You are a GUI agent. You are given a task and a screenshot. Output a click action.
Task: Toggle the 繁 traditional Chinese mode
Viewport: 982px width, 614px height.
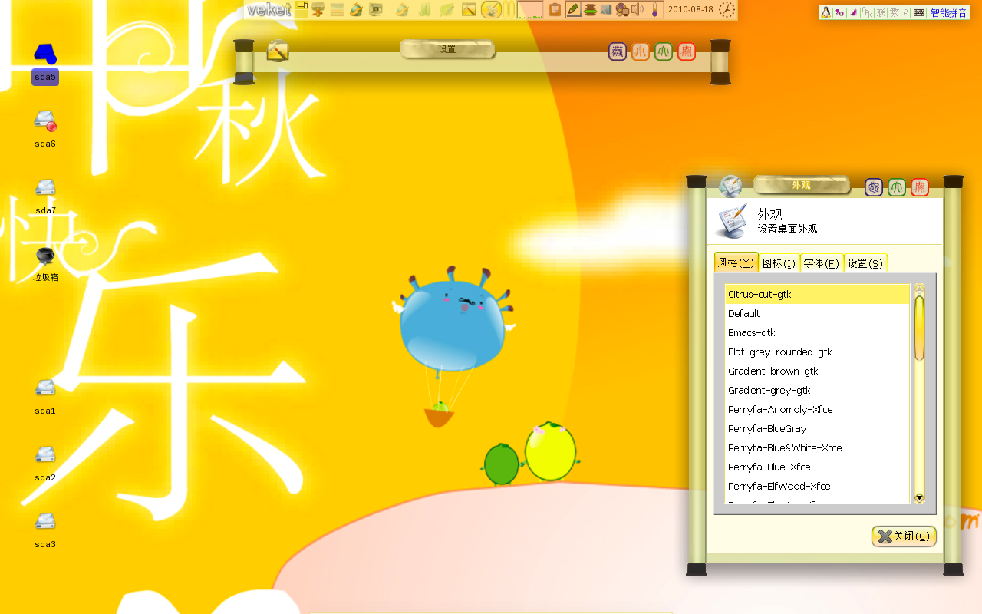point(895,12)
